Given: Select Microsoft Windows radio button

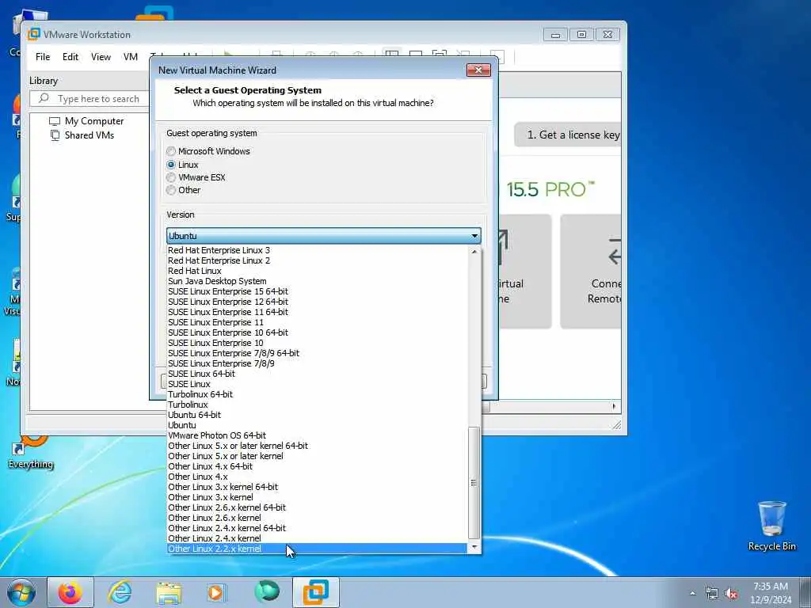Looking at the screenshot, I should pos(171,151).
